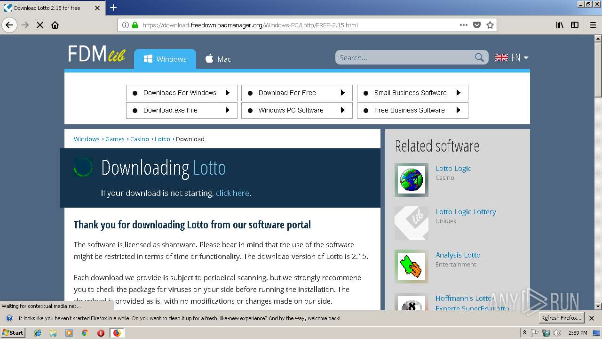Click the green padlock security icon

[135, 25]
